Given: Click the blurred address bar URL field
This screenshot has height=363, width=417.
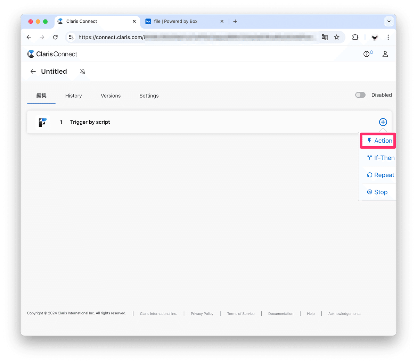Looking at the screenshot, I should [208, 37].
